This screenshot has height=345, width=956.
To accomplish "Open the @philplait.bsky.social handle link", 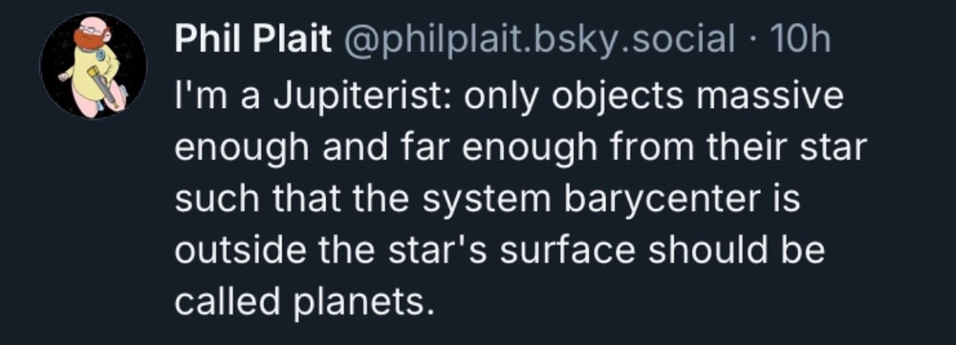I will 539,40.
